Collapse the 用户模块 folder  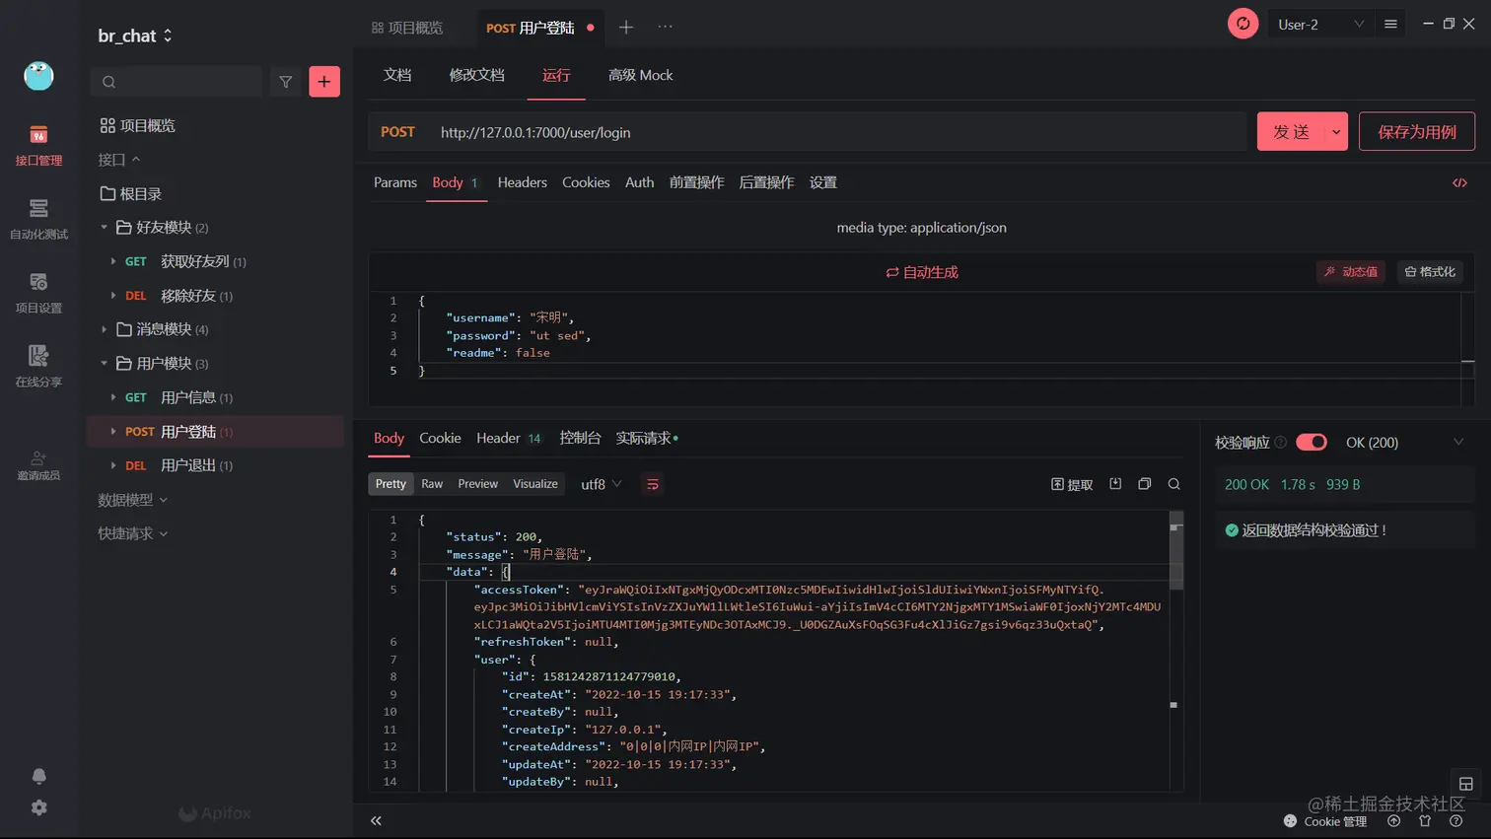coord(104,364)
